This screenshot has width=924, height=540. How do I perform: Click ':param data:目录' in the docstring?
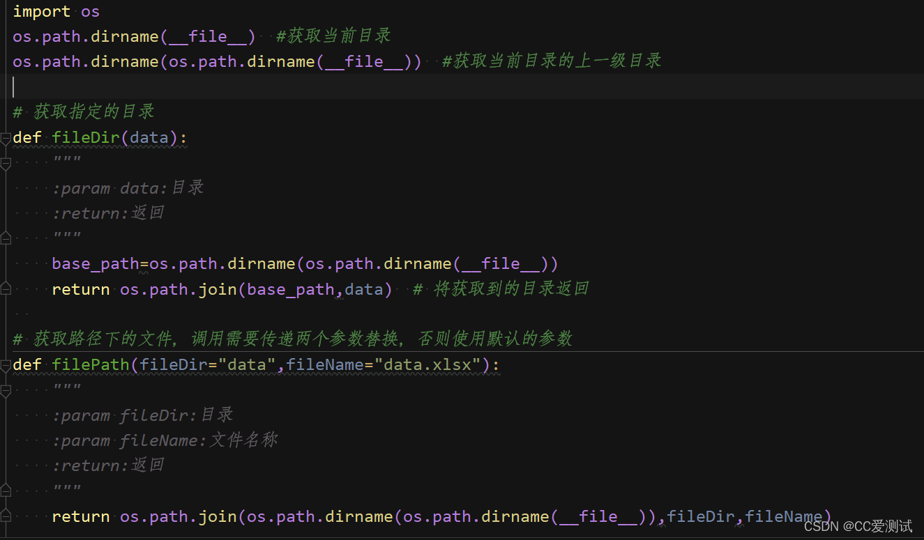click(128, 188)
